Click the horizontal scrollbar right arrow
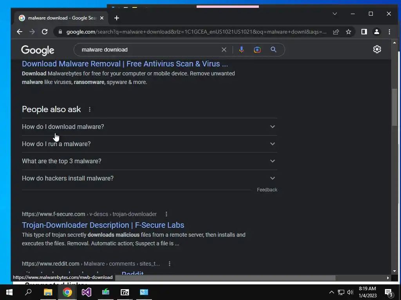The width and height of the screenshot is (401, 300). pos(388,278)
